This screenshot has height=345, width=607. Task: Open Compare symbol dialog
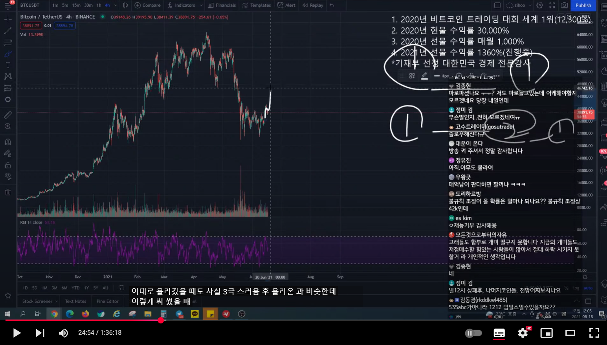pyautogui.click(x=148, y=5)
